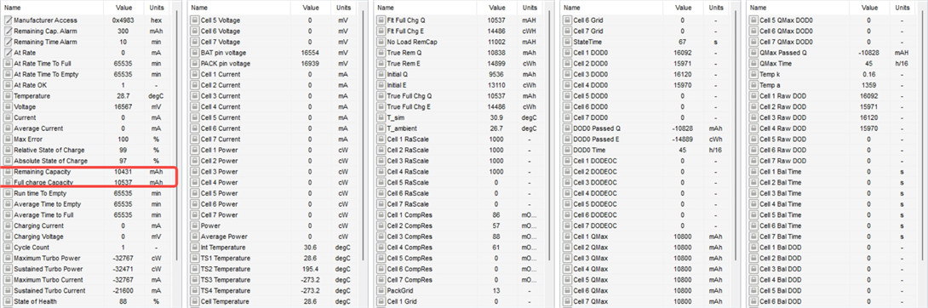Click the Remaining Capacity value 10431
Viewport: 928px width, 308px height.
123,171
